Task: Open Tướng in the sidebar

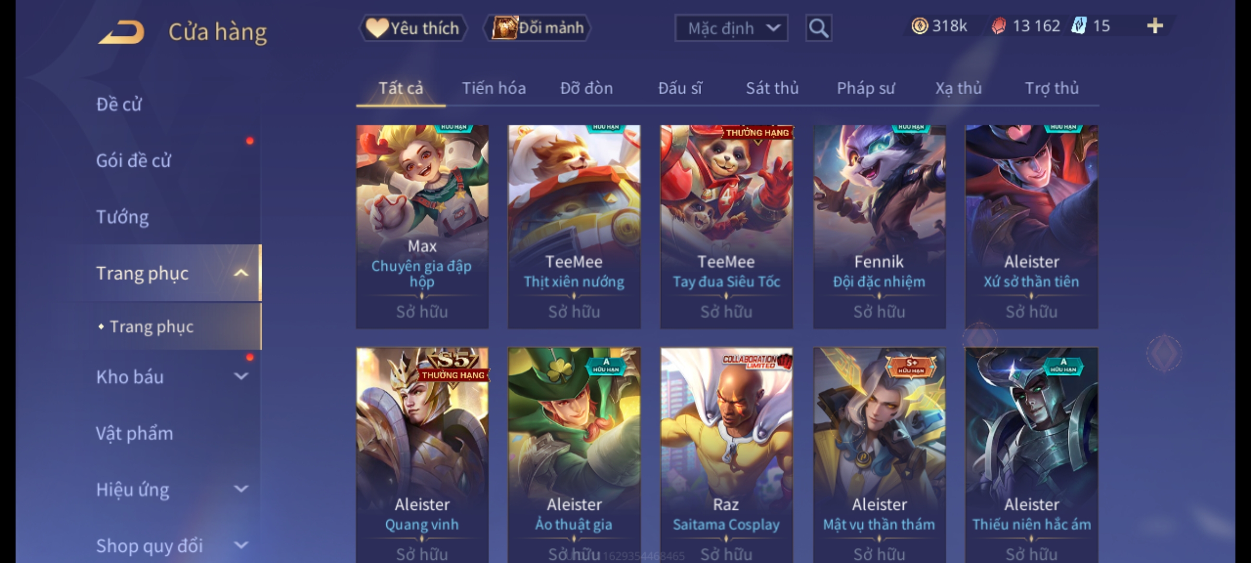Action: coord(122,217)
